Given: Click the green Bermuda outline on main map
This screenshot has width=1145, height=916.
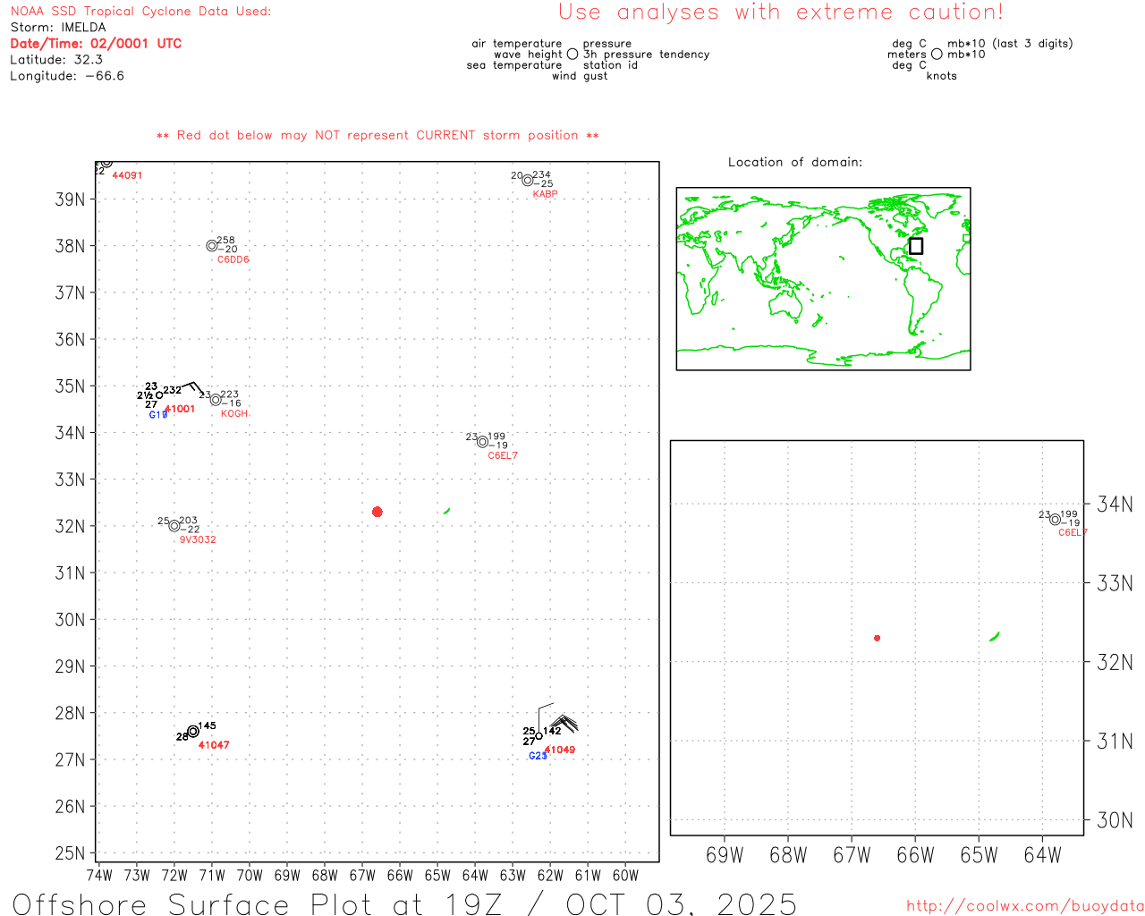Looking at the screenshot, I should 447,511.
